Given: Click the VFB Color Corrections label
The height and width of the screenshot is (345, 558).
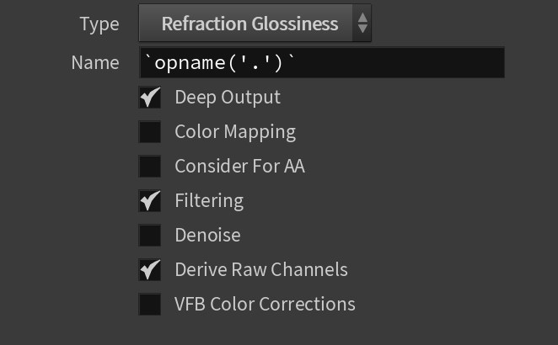Looking at the screenshot, I should click(x=265, y=304).
